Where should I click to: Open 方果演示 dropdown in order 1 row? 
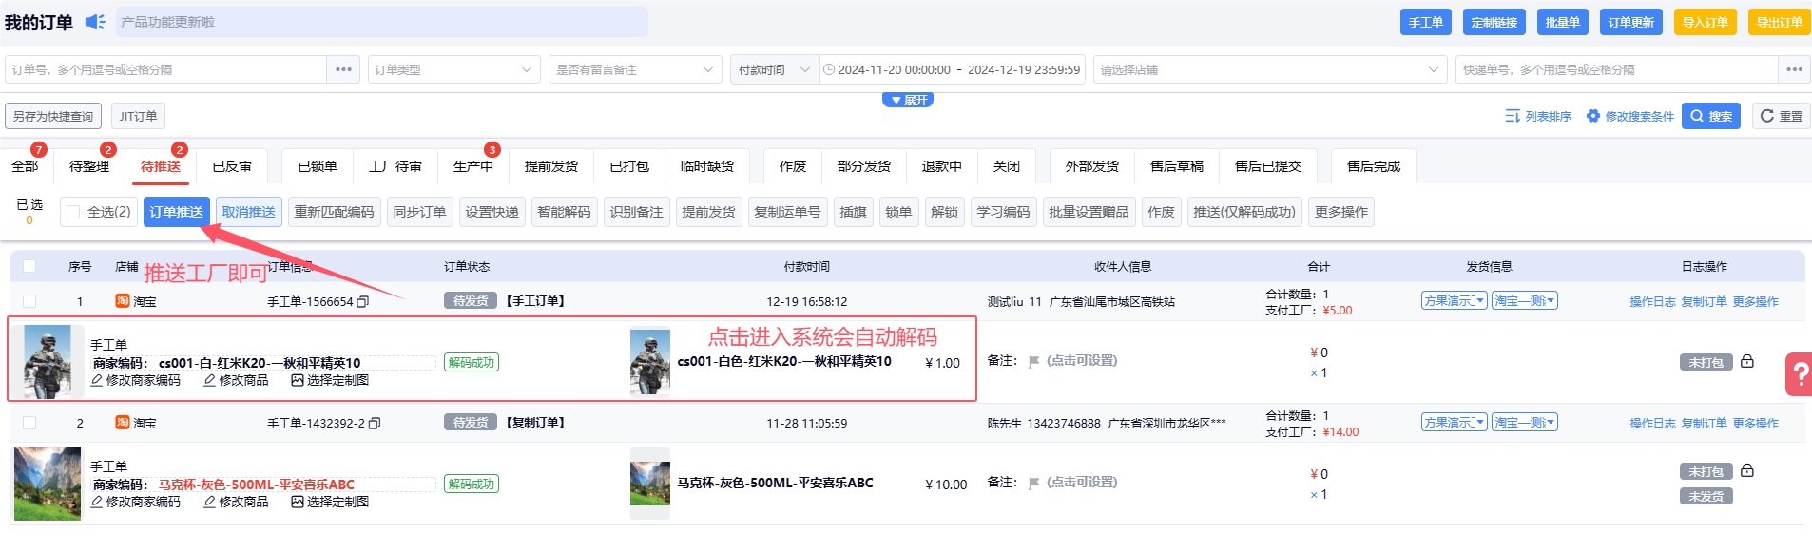coord(1454,301)
